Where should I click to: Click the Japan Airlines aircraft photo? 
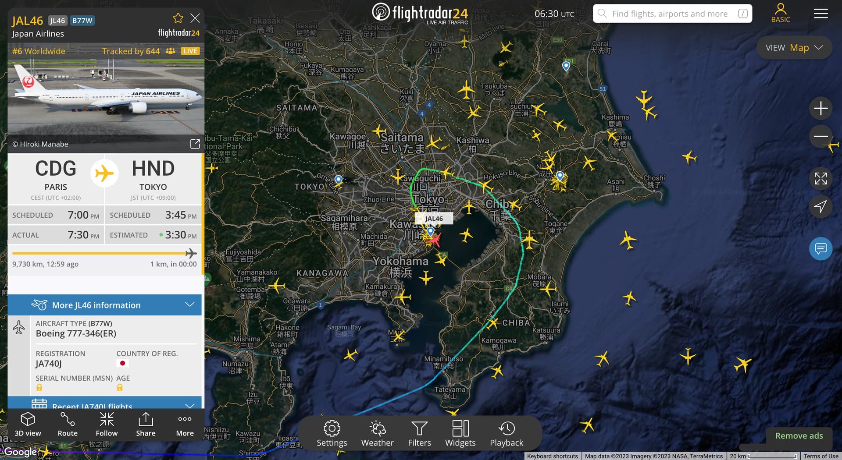[x=106, y=97]
